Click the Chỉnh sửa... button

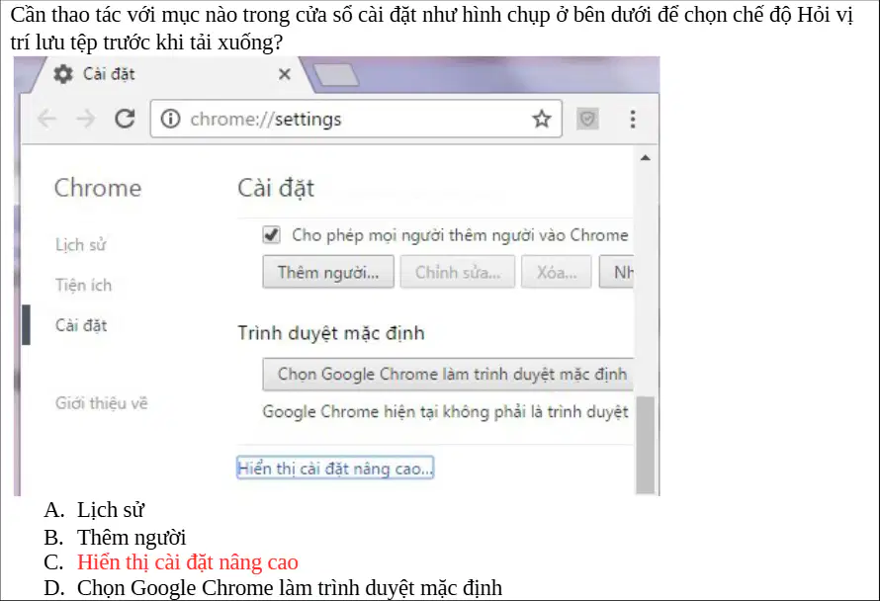click(458, 272)
